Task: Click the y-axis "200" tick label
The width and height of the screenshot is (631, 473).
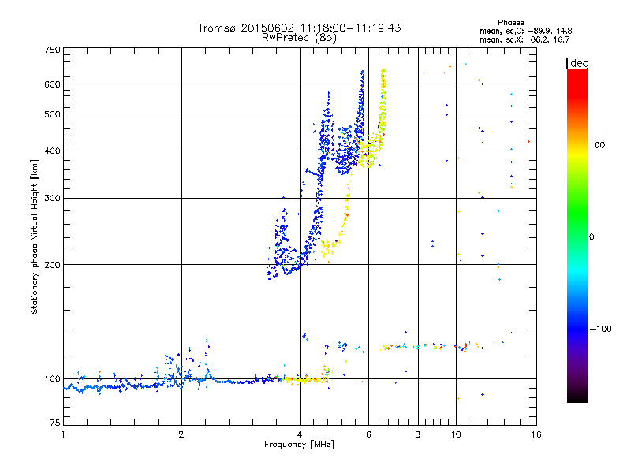Action: point(53,265)
